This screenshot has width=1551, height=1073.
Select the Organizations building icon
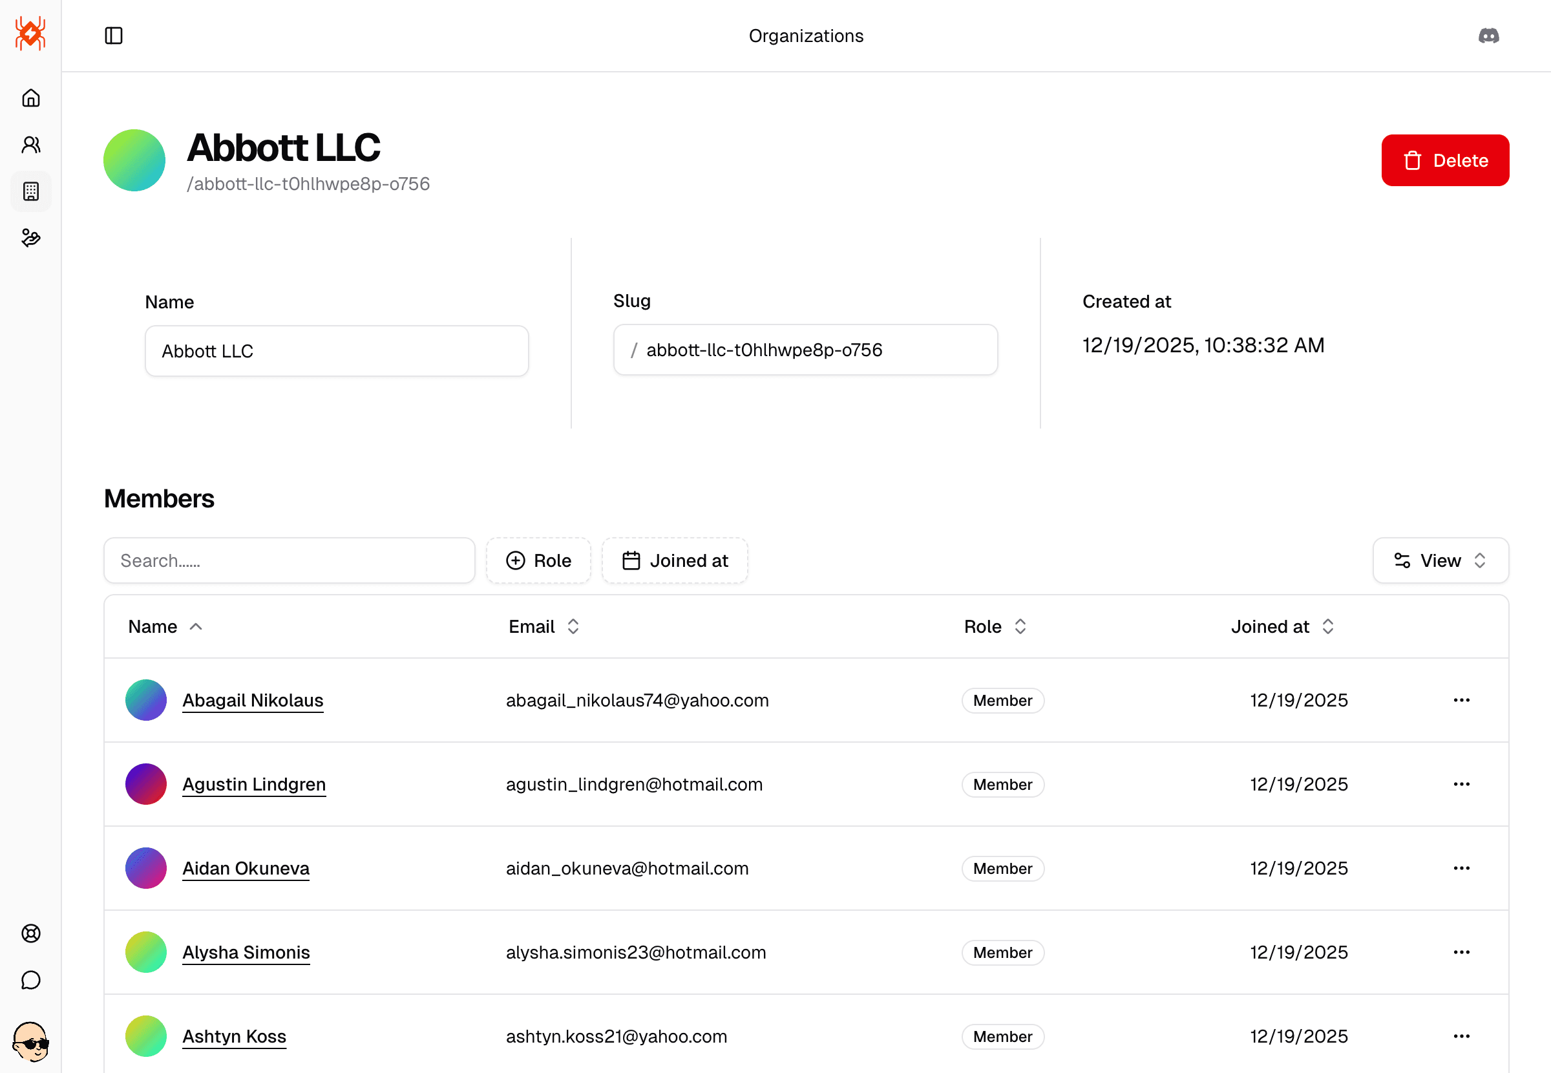coord(31,191)
